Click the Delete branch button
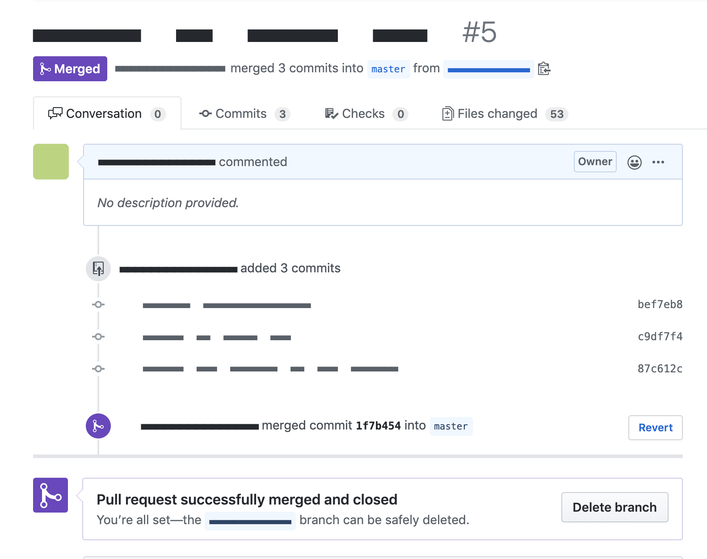 (x=614, y=507)
